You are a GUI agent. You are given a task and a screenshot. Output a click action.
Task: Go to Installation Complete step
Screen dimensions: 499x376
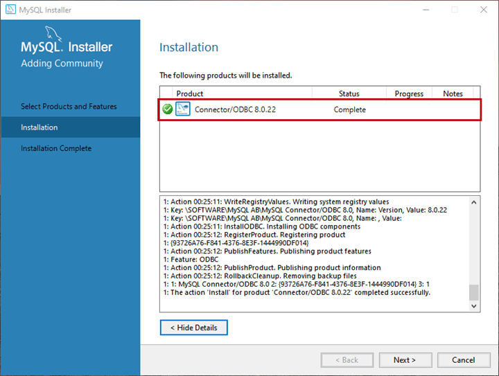56,148
